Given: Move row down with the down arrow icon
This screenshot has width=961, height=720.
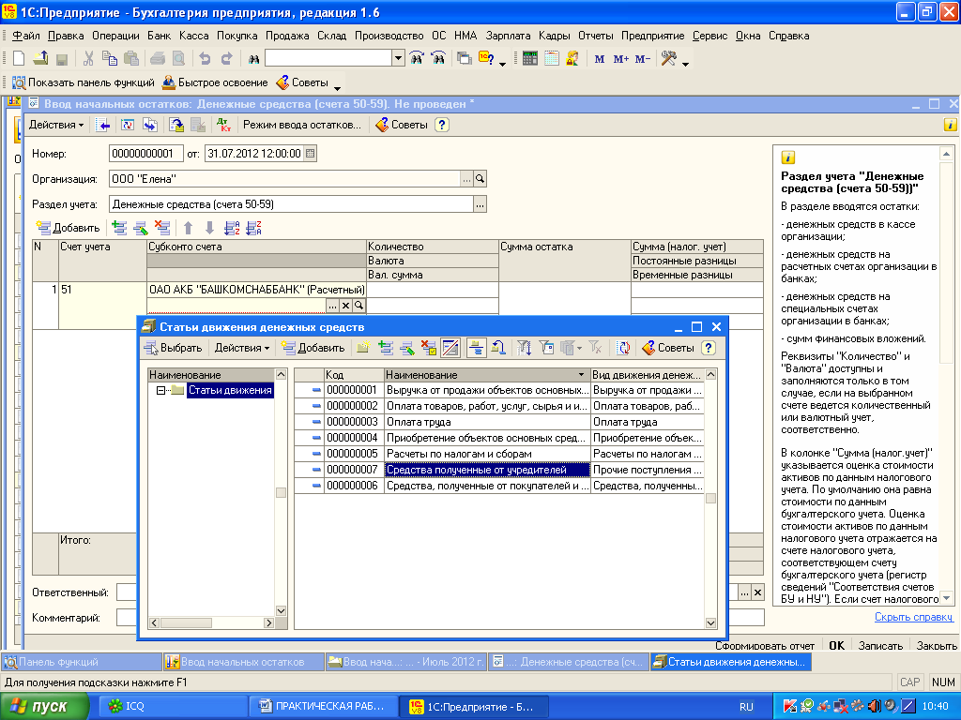Looking at the screenshot, I should pos(209,228).
